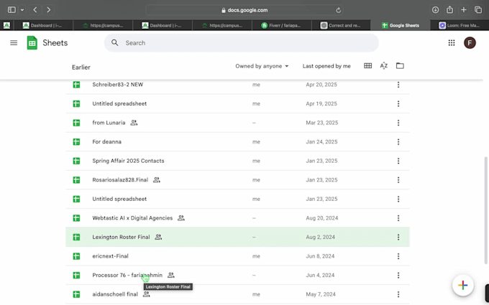Open more actions for Spring Affair 2025 Contacts

pos(398,161)
